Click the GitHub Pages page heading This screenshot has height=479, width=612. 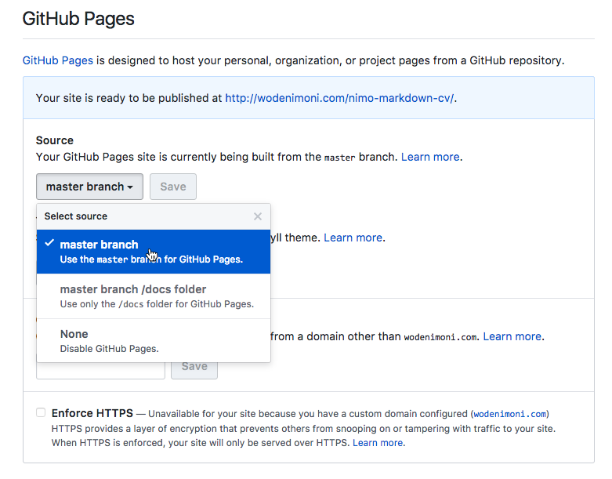(78, 19)
